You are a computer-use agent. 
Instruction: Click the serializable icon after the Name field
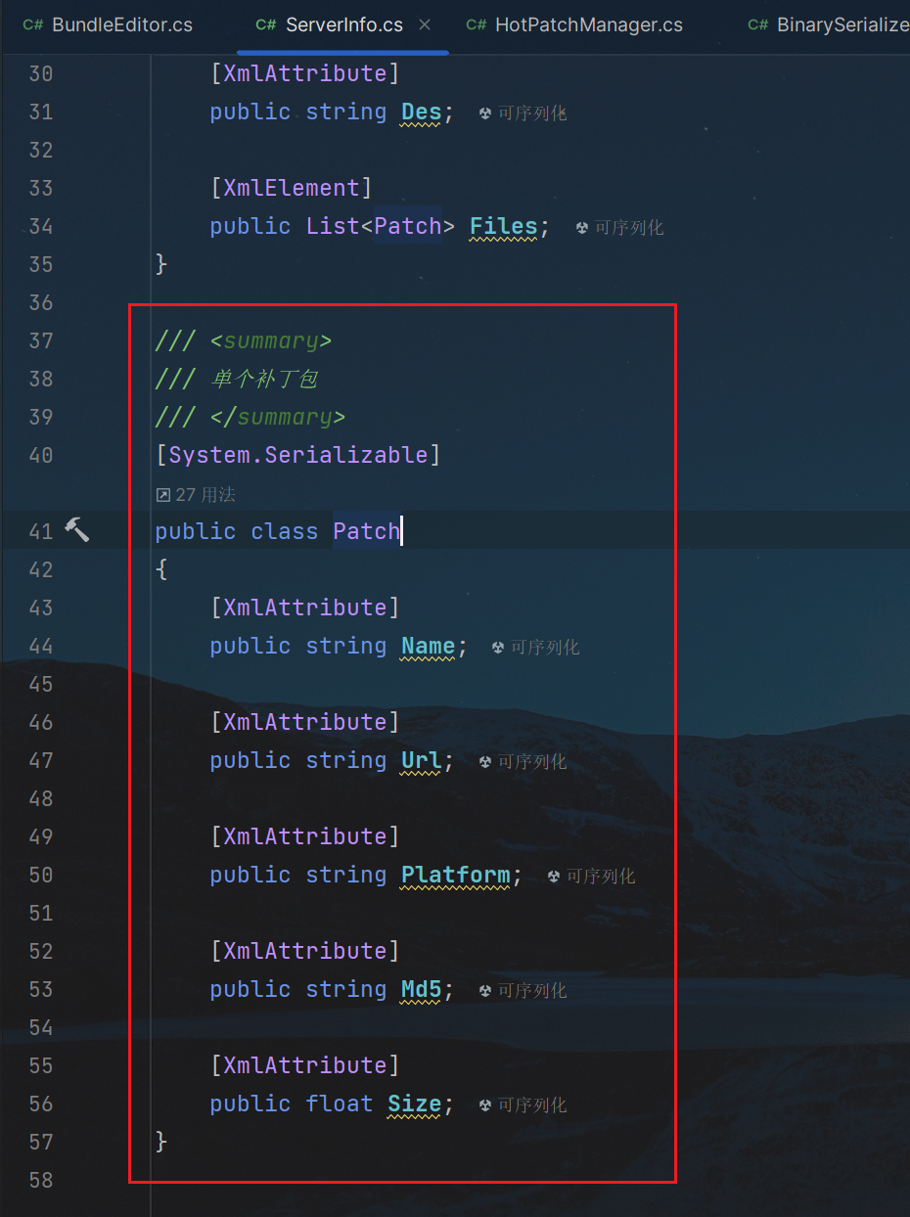pyautogui.click(x=498, y=648)
